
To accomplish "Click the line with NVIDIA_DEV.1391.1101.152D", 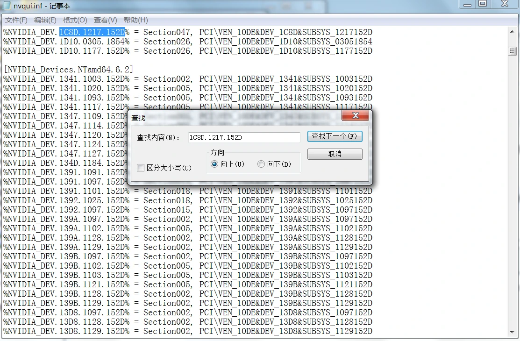I will pos(188,191).
